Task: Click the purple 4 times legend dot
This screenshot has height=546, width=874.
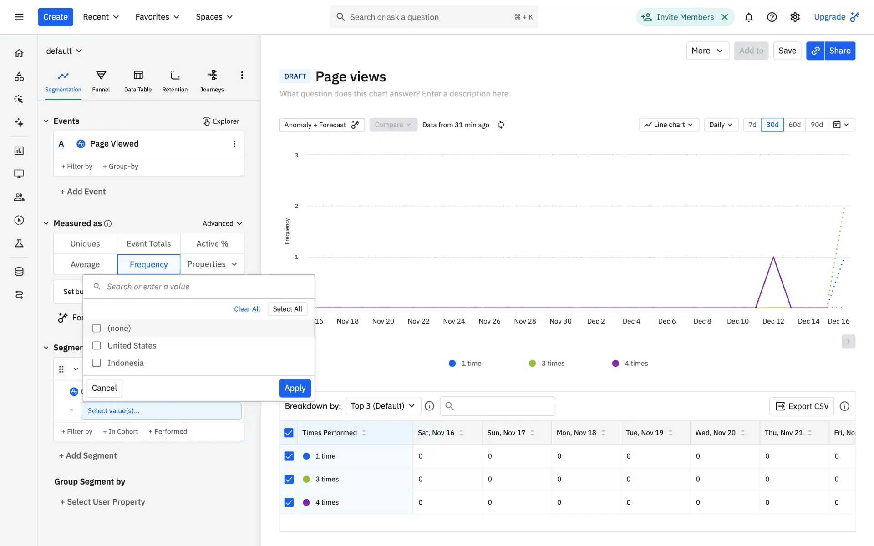Action: pyautogui.click(x=615, y=363)
